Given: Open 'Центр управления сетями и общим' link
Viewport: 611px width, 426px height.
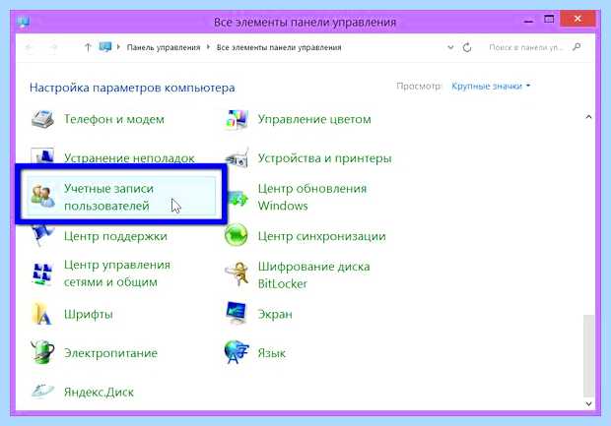Looking at the screenshot, I should 117,274.
